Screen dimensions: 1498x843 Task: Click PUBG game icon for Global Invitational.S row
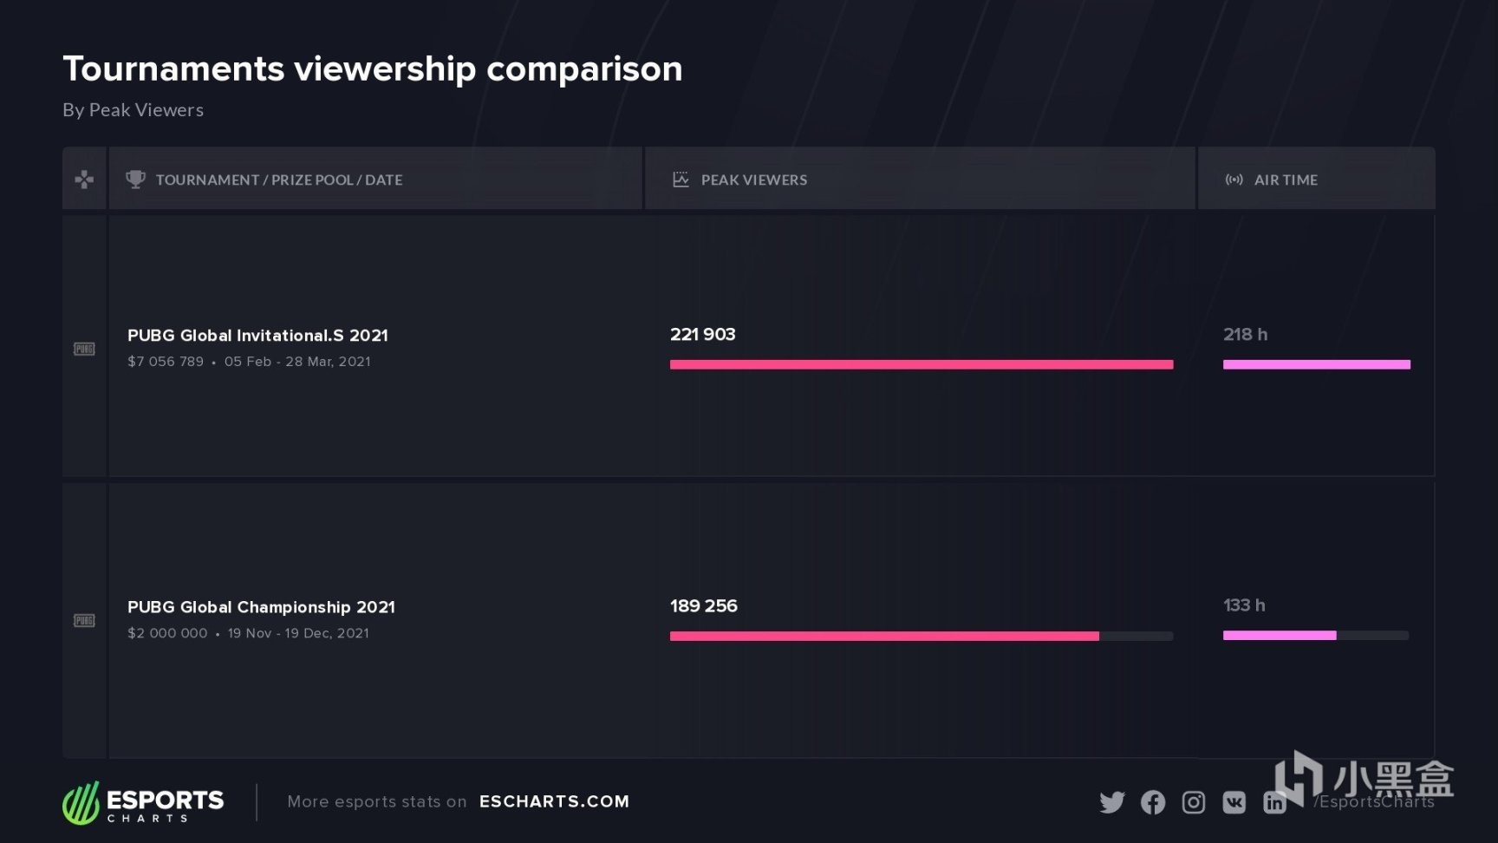coord(84,349)
